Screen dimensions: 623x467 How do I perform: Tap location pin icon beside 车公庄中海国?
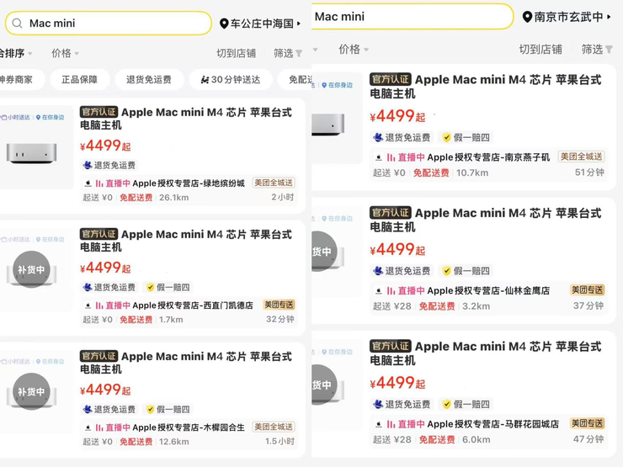(x=224, y=24)
